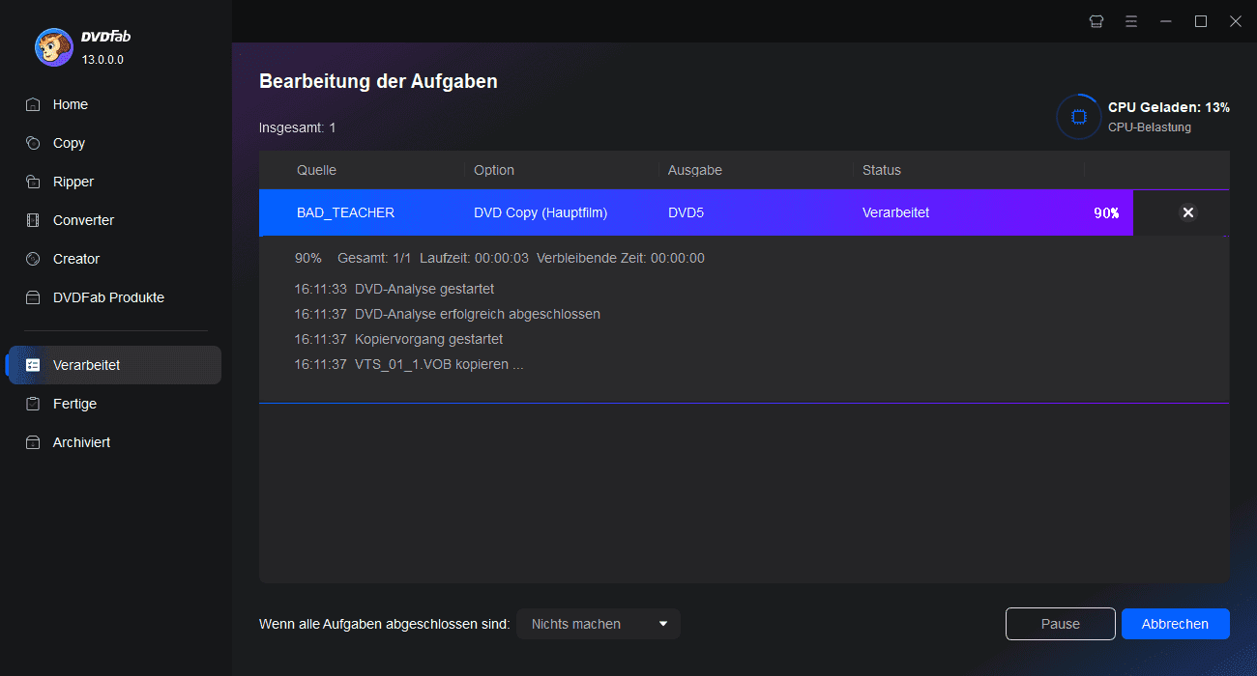The width and height of the screenshot is (1257, 676).
Task: Minimize the DVDFab window
Action: tap(1166, 21)
